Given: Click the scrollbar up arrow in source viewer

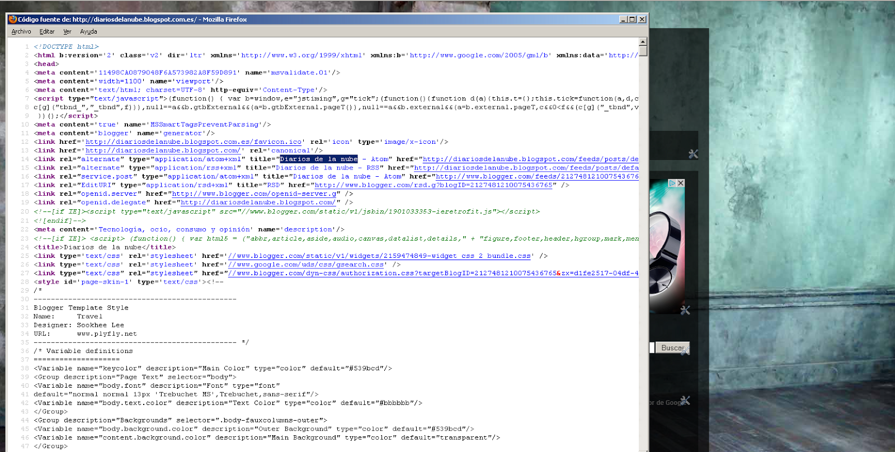Looking at the screenshot, I should tap(643, 41).
